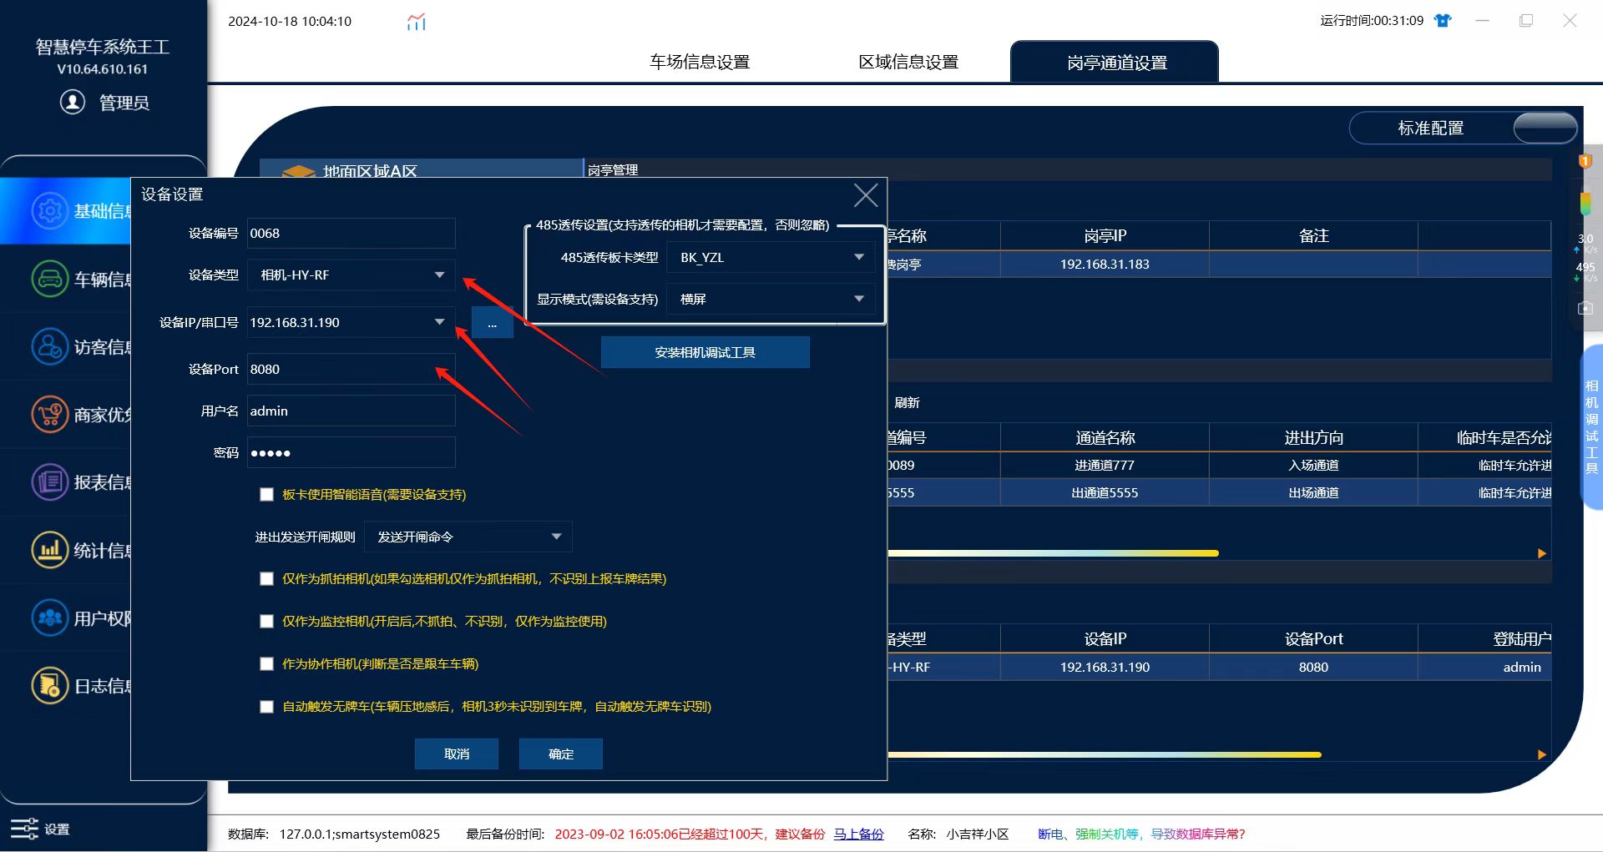Click the 设备编号 input field
Screen dimensions: 1603x852
coord(351,233)
